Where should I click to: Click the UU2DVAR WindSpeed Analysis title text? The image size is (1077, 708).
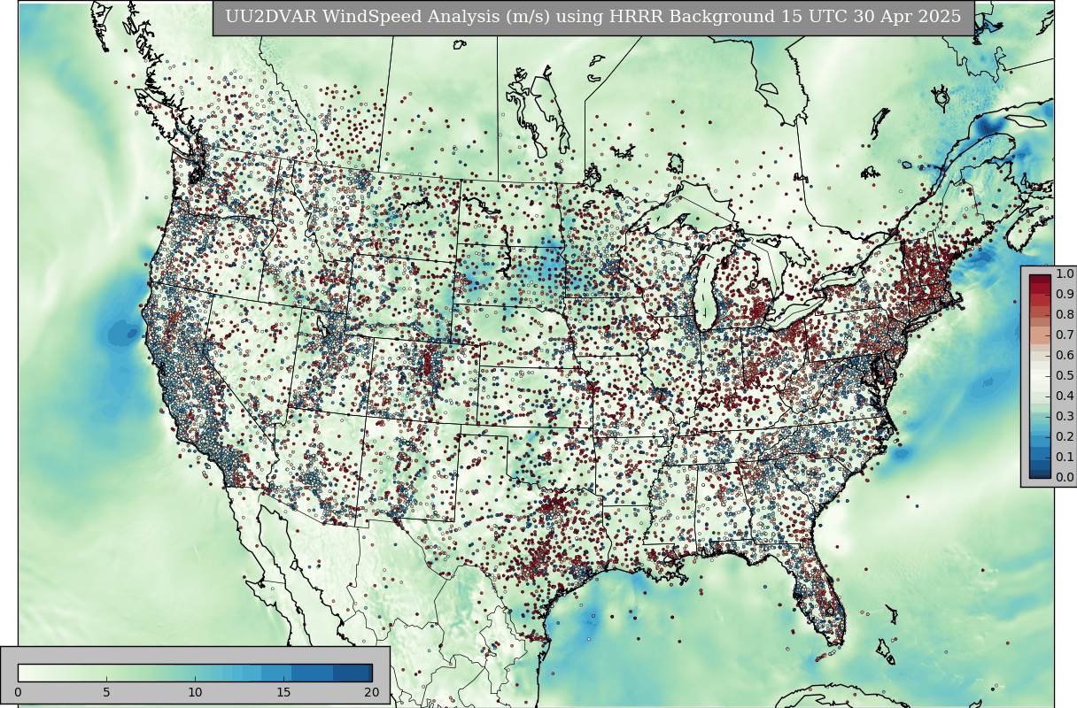point(593,17)
